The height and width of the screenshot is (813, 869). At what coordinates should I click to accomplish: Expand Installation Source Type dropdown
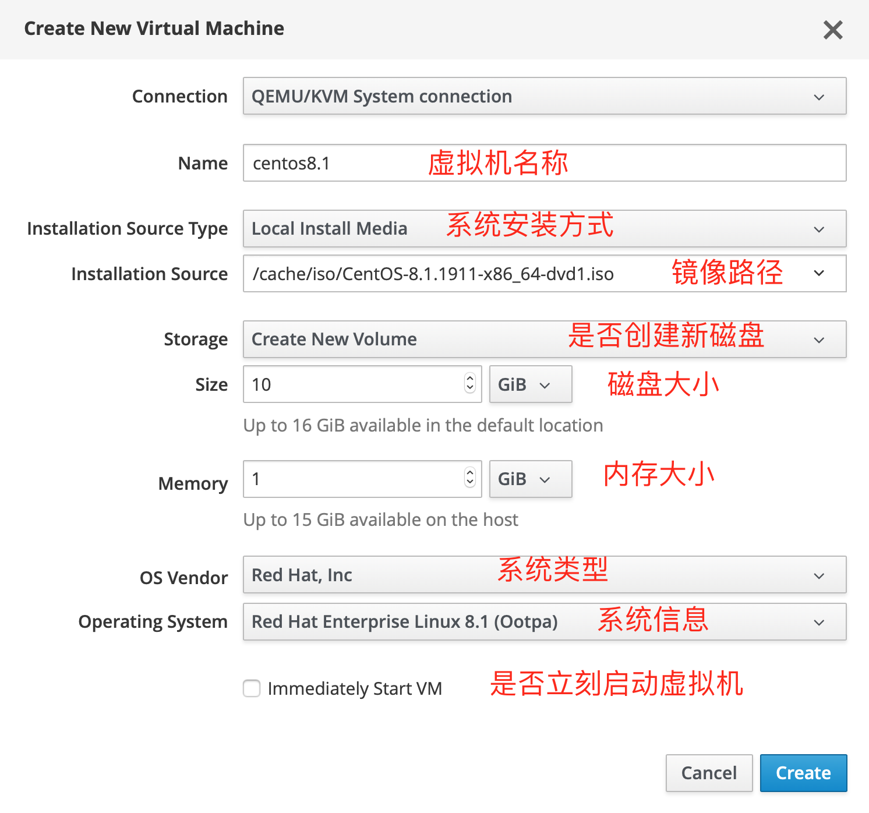[x=544, y=229]
